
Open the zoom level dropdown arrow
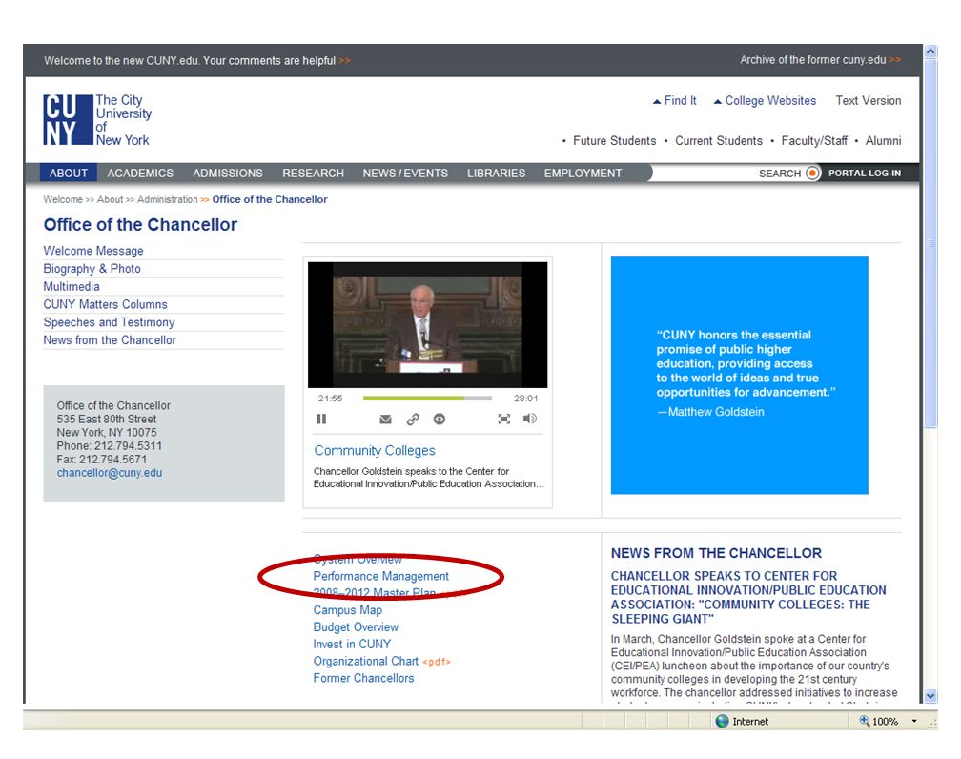coord(914,722)
